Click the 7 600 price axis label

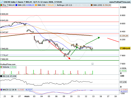[x=123, y=64]
